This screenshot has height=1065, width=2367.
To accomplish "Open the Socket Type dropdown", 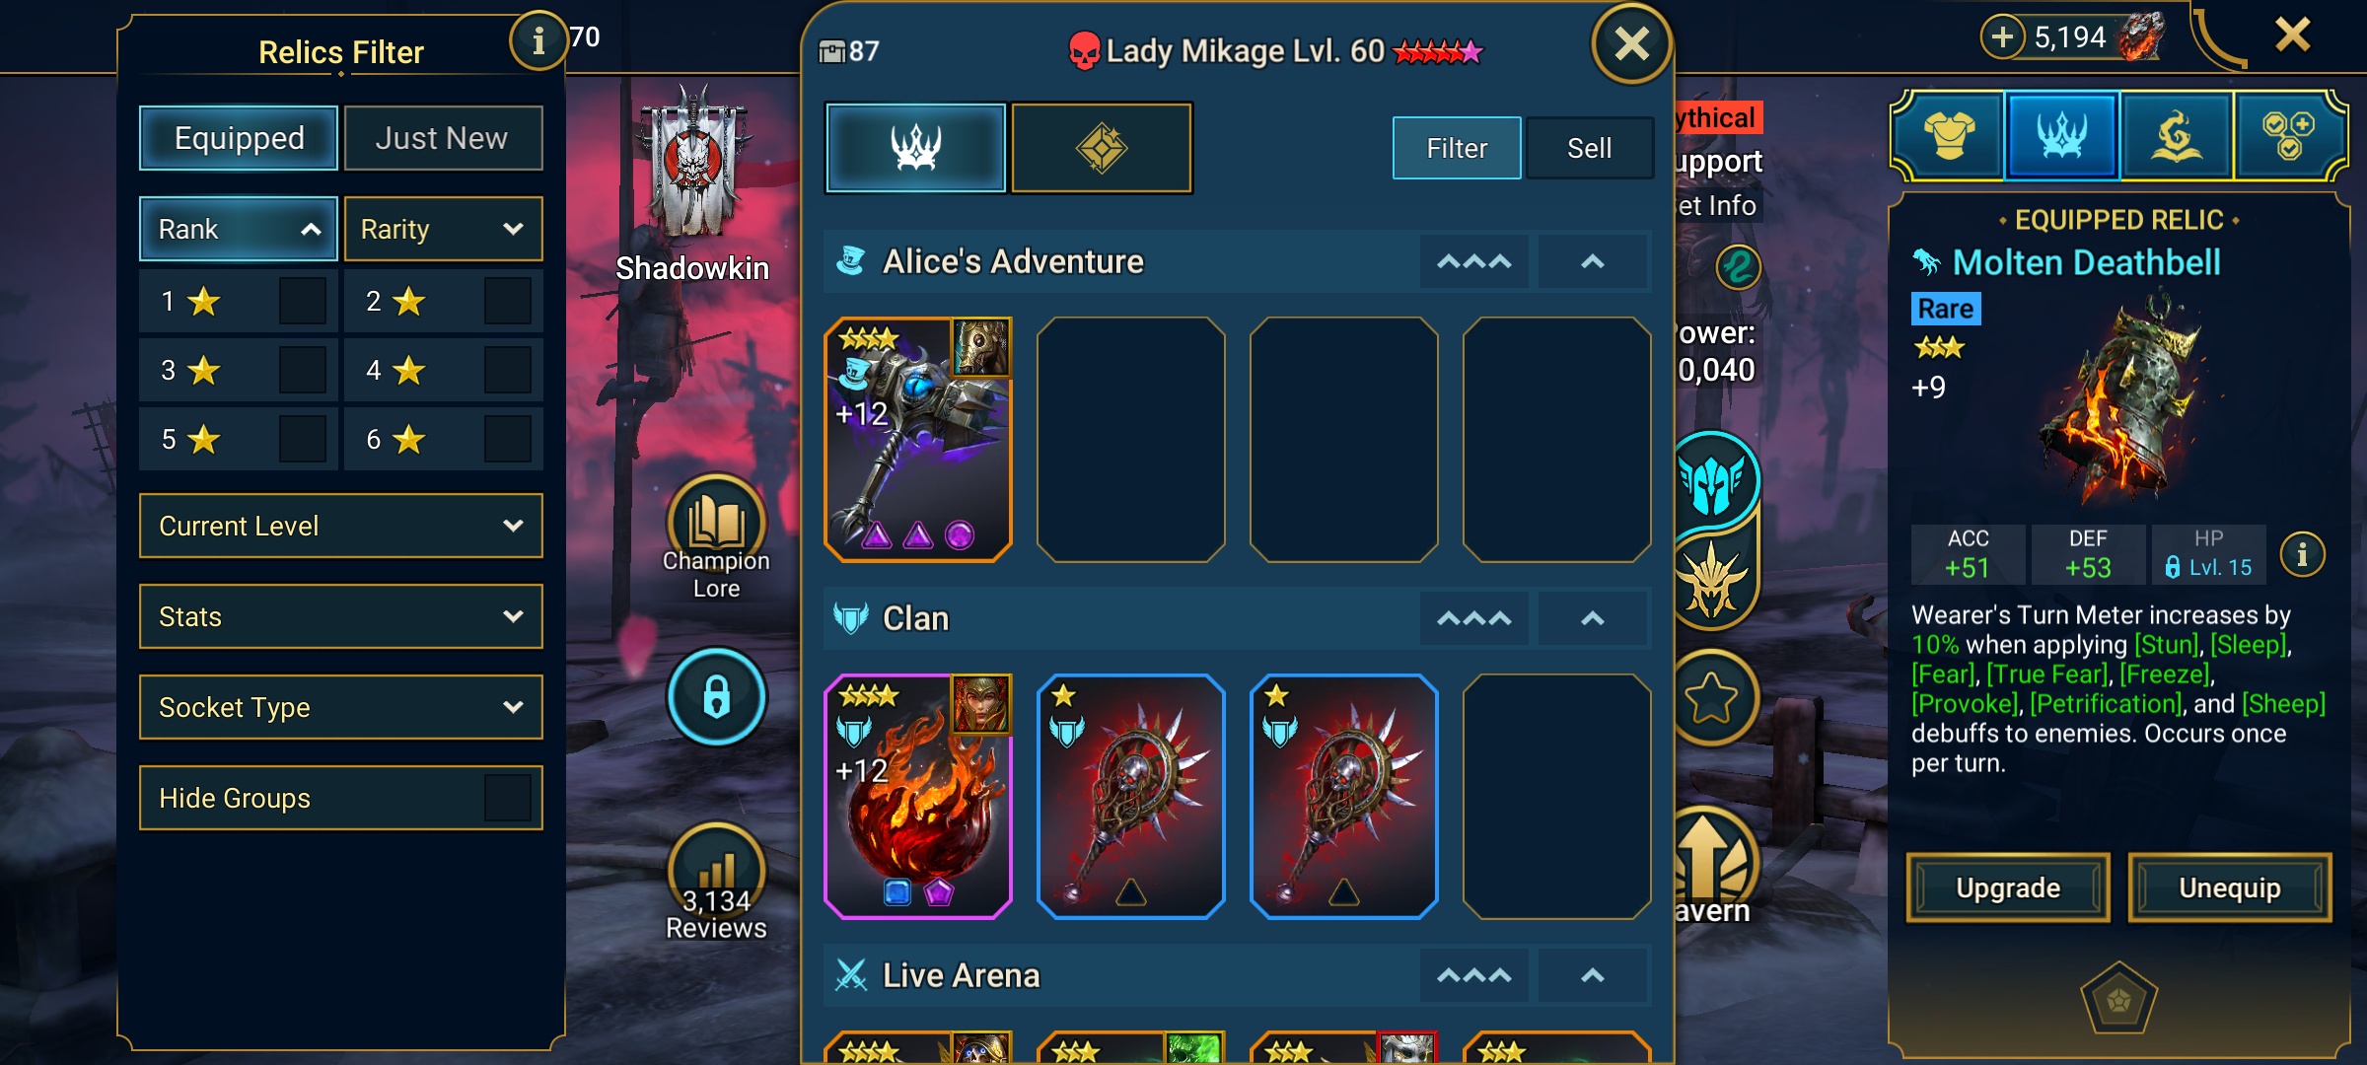I will click(x=340, y=707).
